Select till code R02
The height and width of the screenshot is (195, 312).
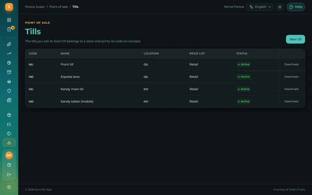31,77
